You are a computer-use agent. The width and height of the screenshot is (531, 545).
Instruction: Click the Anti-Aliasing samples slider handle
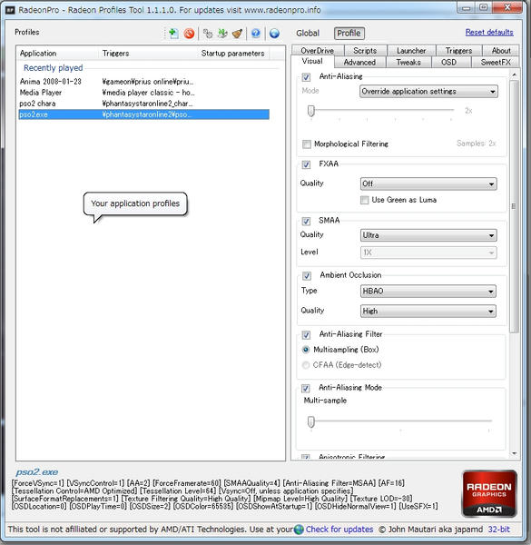tap(311, 111)
